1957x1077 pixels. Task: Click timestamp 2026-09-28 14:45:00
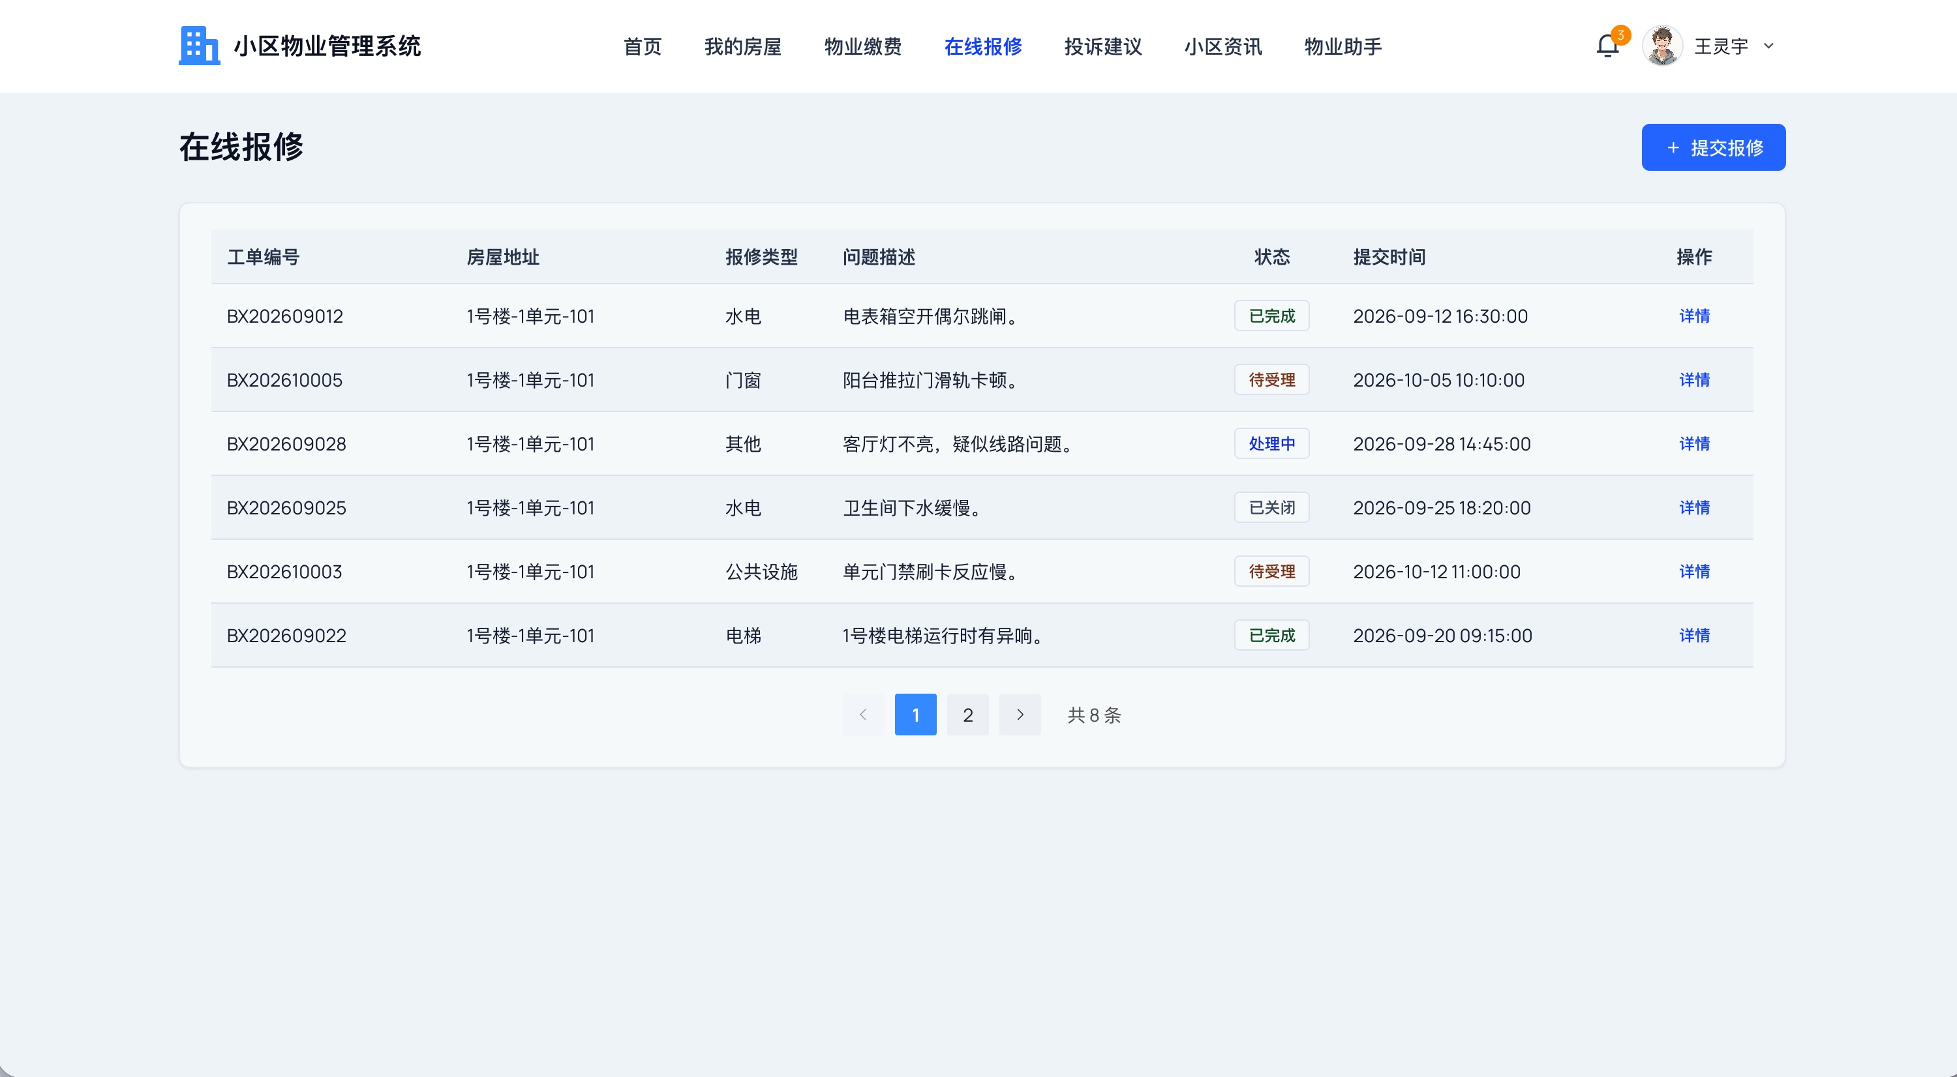click(1441, 443)
